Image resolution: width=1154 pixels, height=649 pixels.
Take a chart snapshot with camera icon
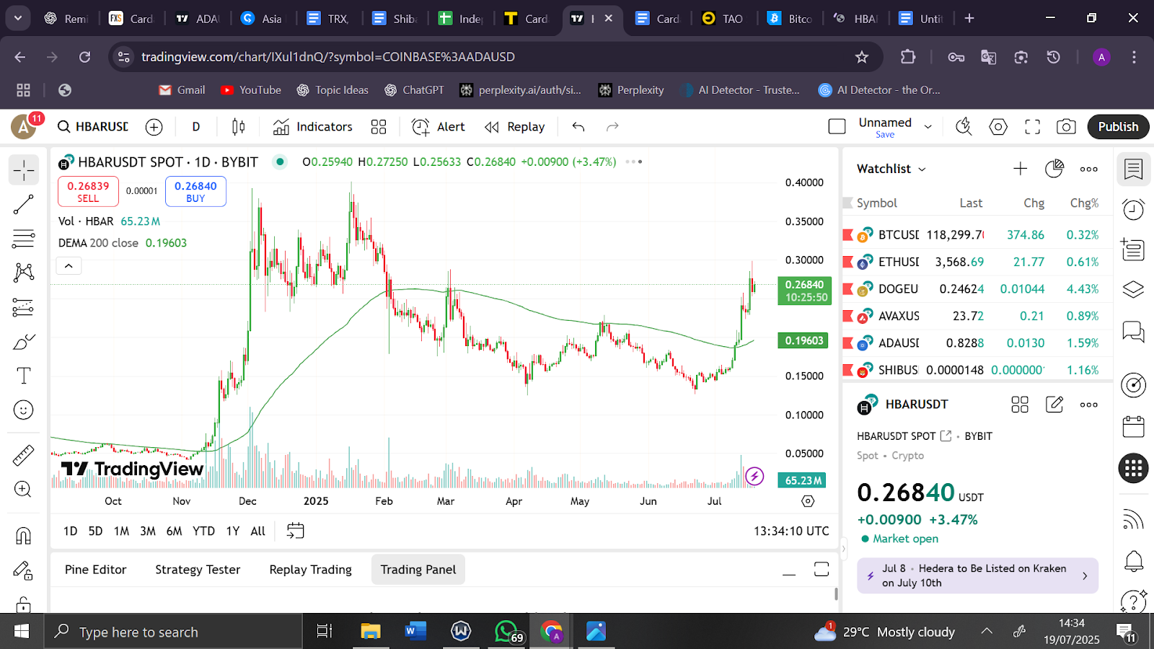tap(1066, 127)
